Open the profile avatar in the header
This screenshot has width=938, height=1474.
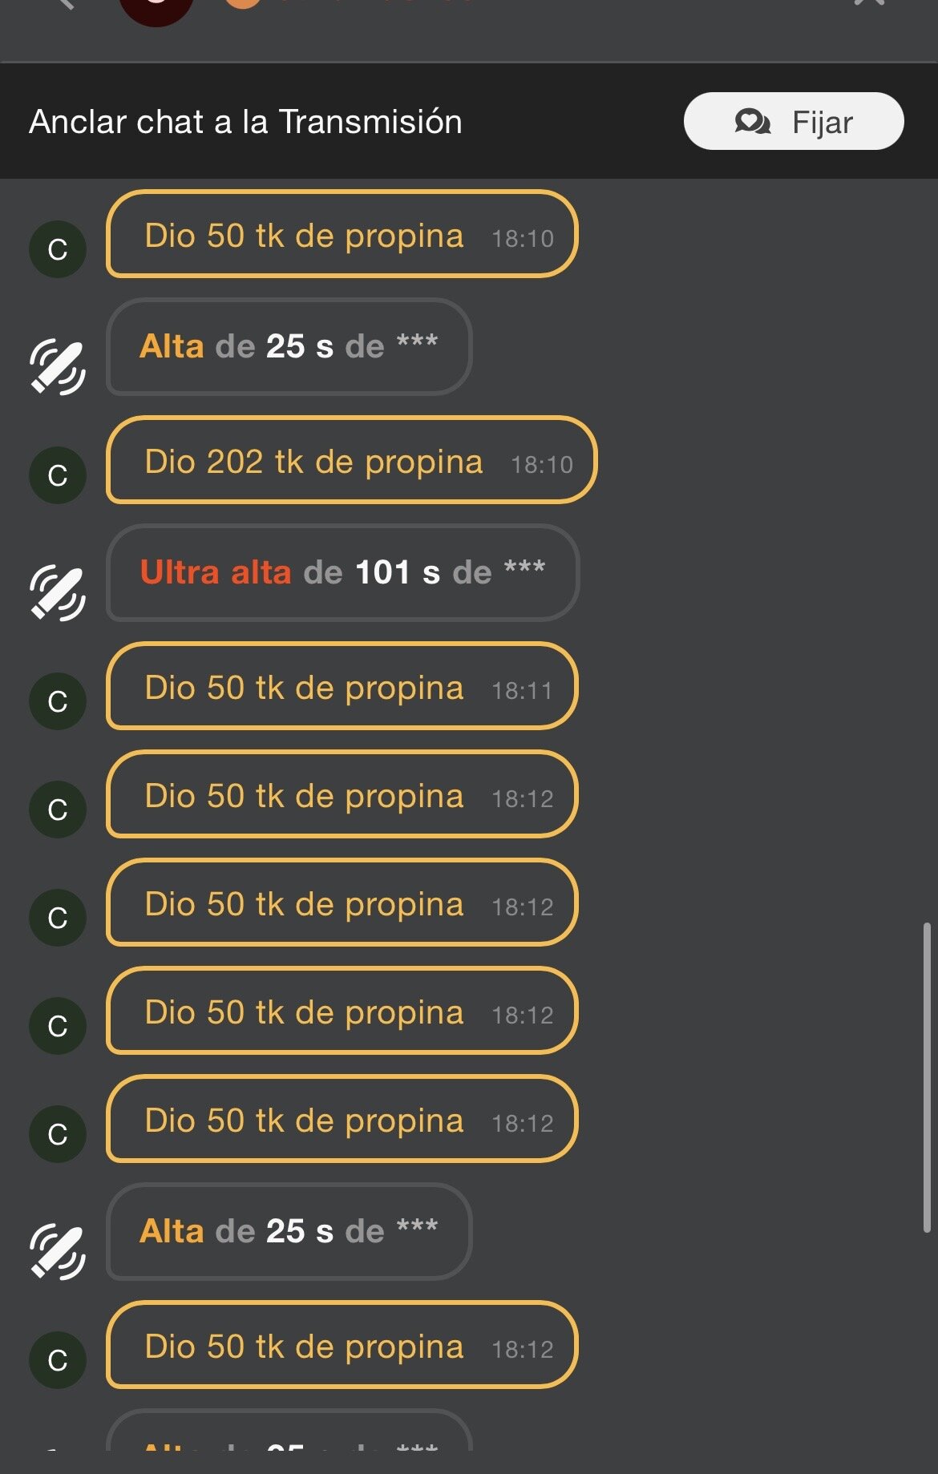click(156, 8)
